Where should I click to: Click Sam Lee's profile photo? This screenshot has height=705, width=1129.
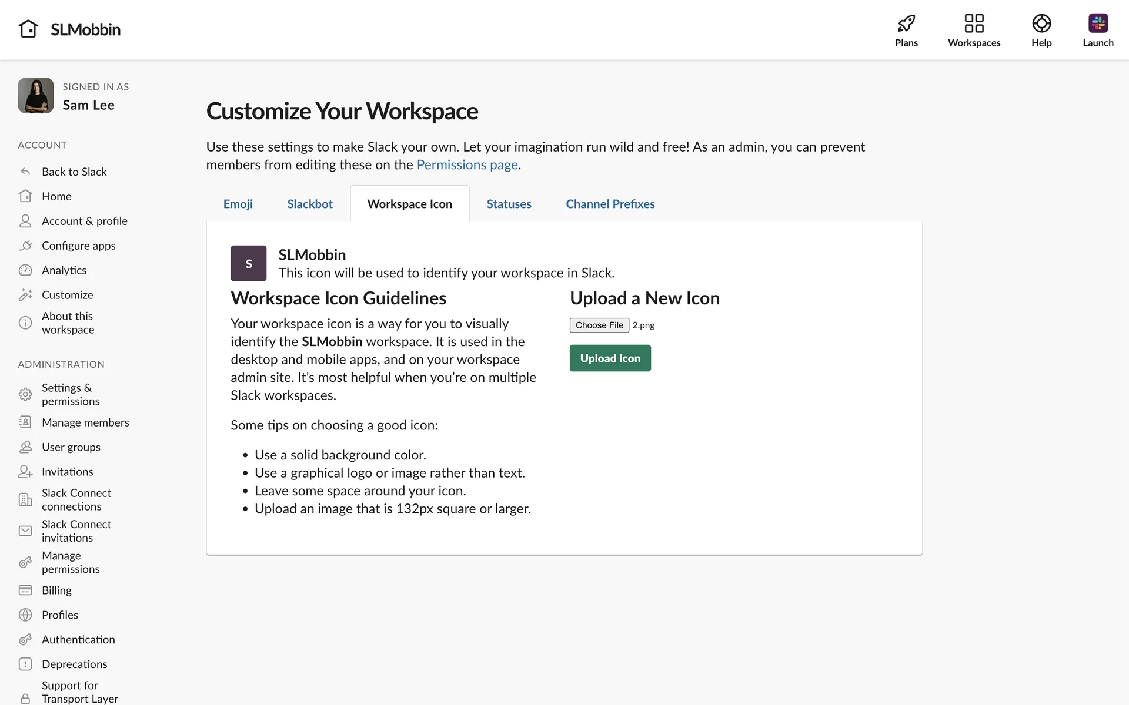point(36,96)
